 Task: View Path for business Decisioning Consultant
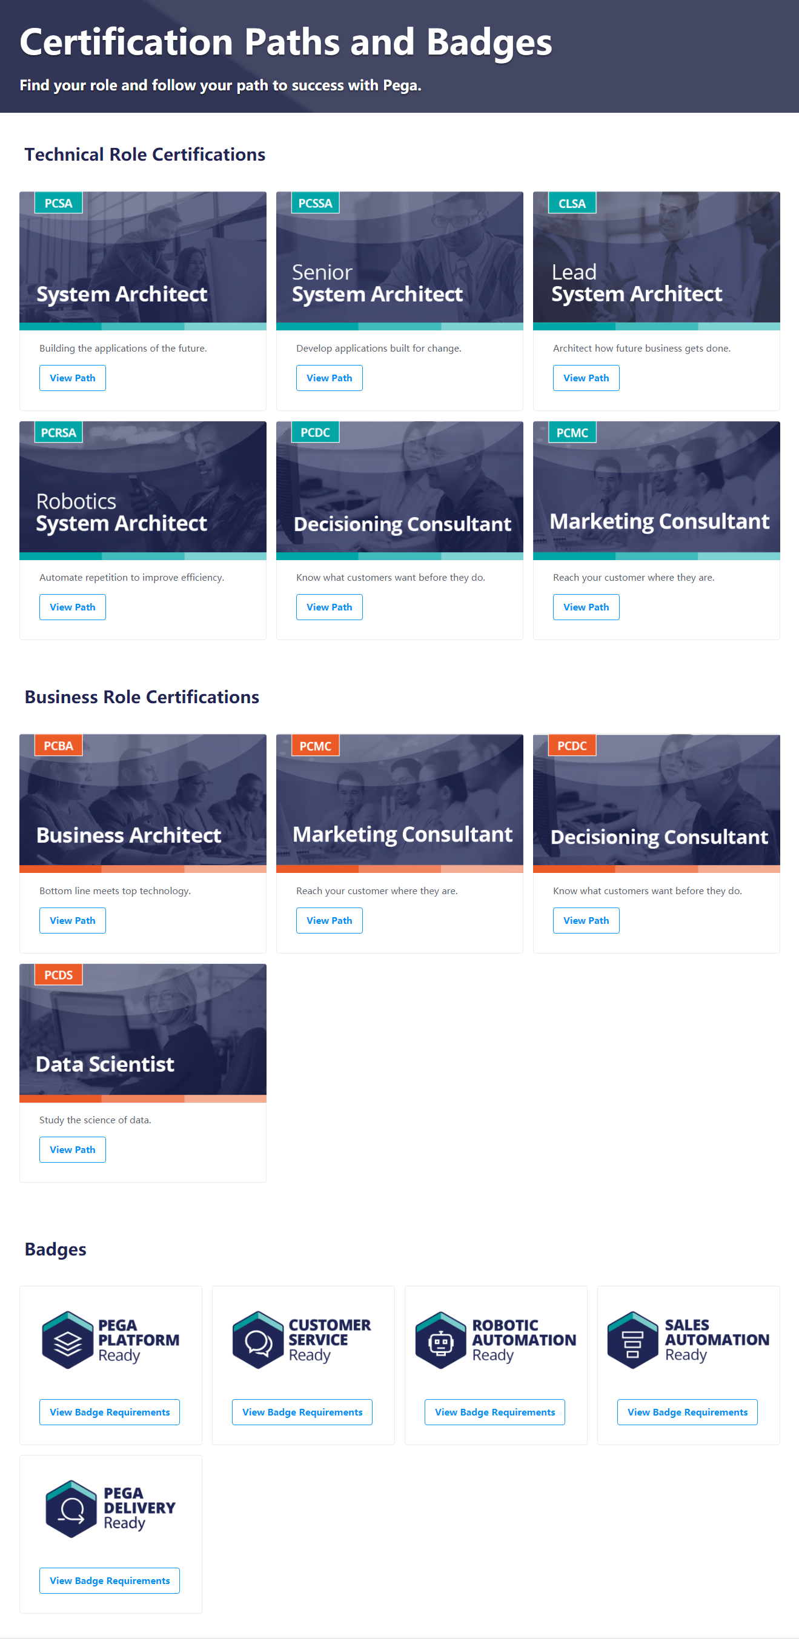click(586, 920)
